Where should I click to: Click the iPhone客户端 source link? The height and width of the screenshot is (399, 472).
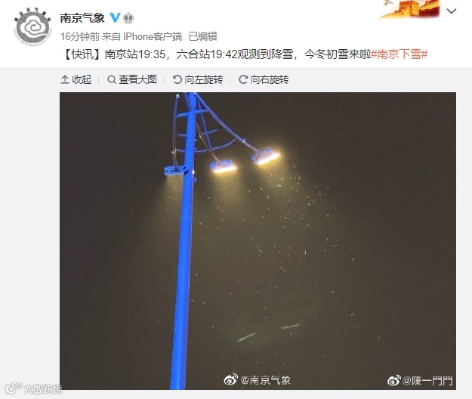[153, 36]
